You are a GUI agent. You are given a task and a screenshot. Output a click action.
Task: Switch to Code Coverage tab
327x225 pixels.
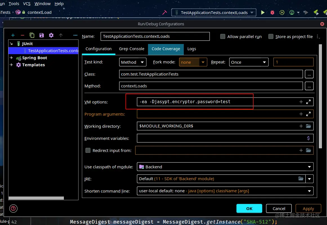click(166, 49)
